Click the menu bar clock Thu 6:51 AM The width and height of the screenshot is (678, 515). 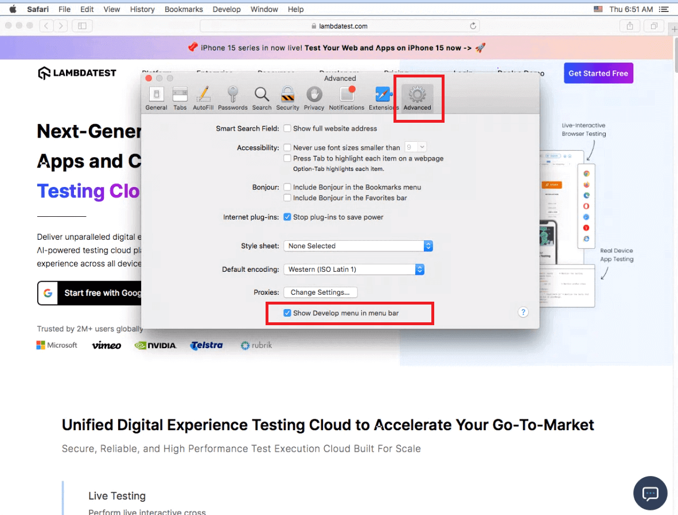(x=631, y=9)
